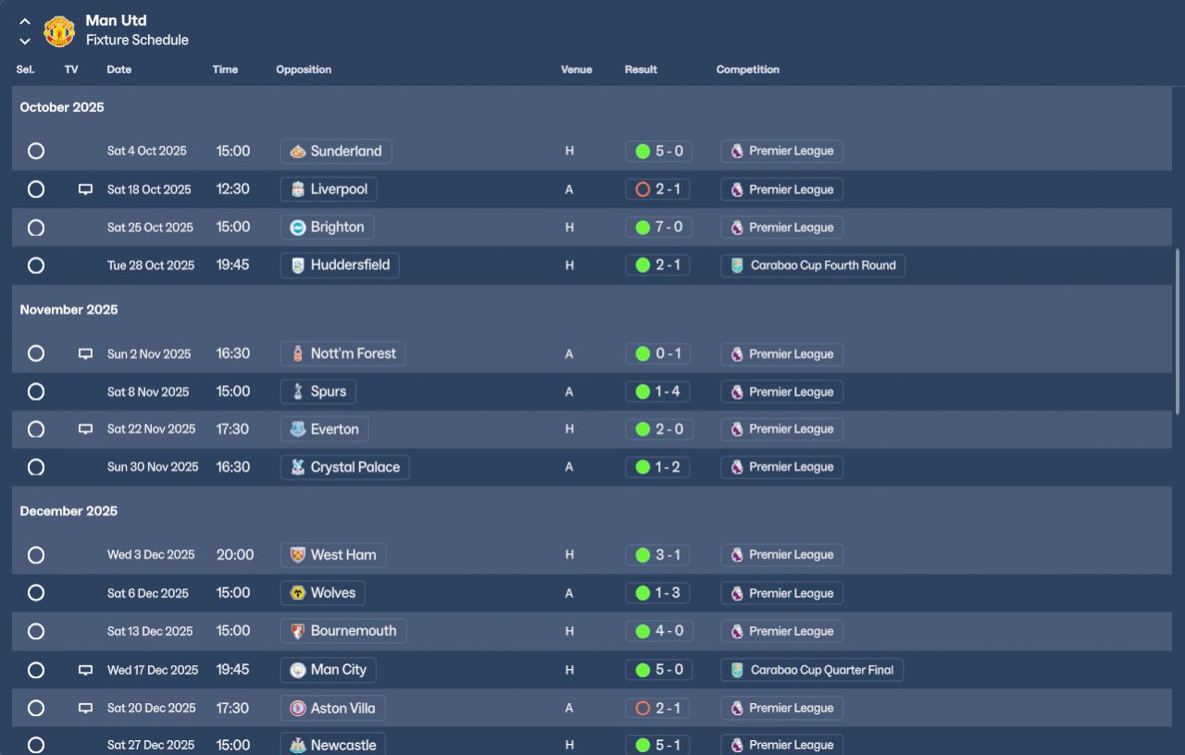Click the Spurs club crest
Screen dimensions: 1185x755
297,391
